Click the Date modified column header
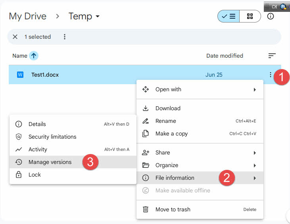The height and width of the screenshot is (224, 290). [225, 56]
